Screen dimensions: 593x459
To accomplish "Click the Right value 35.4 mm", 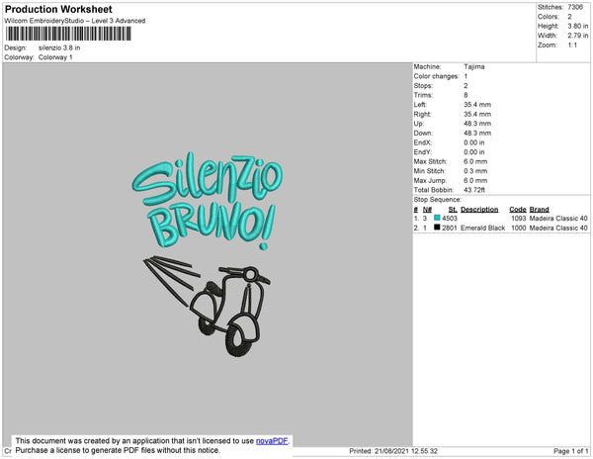I will [x=477, y=115].
